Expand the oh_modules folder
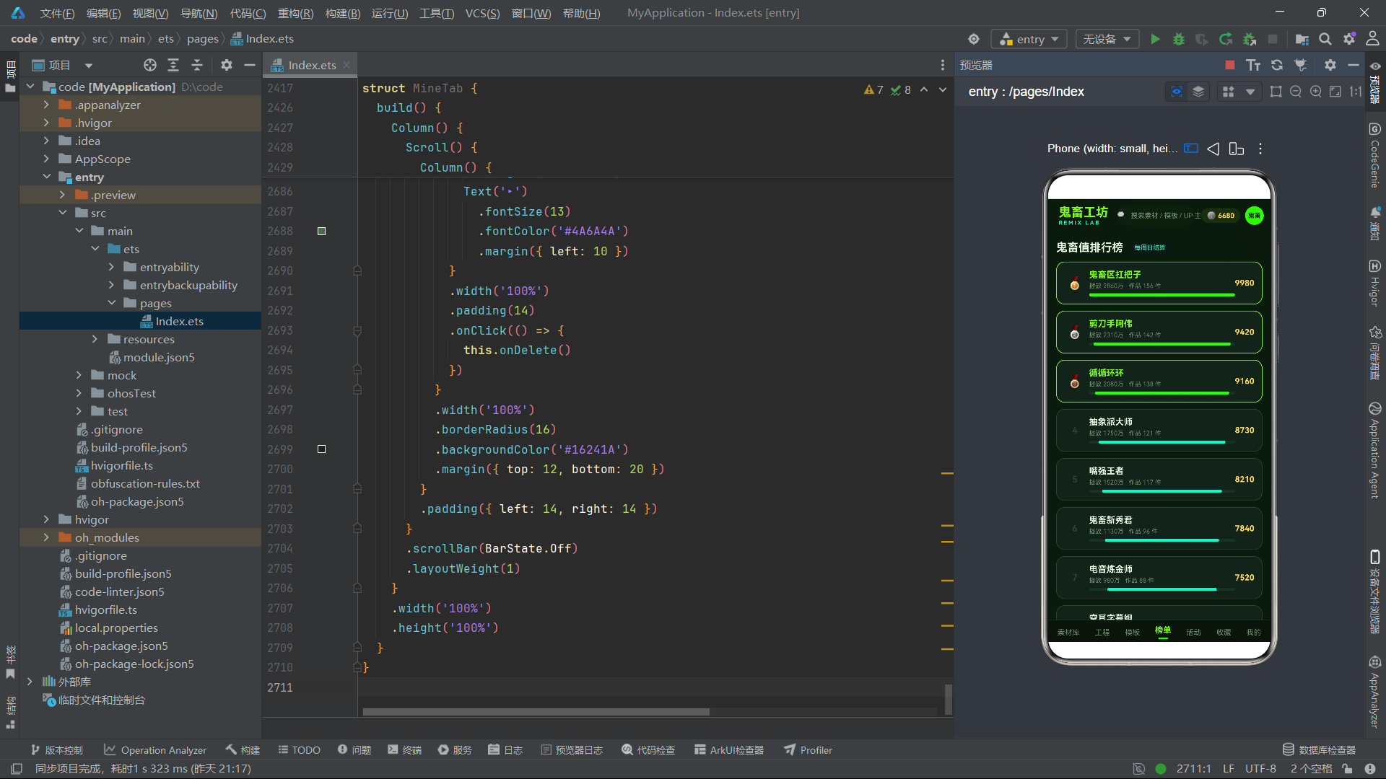Screen dimensions: 1386x779 point(46,537)
